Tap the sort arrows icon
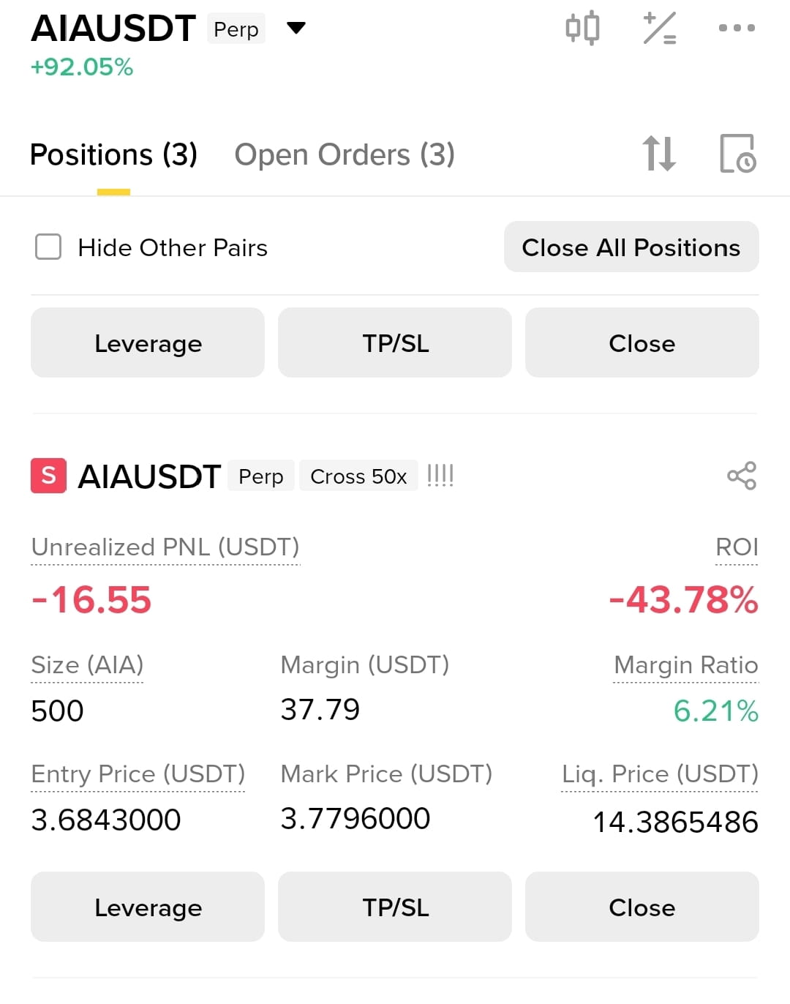The width and height of the screenshot is (790, 1004). point(659,154)
